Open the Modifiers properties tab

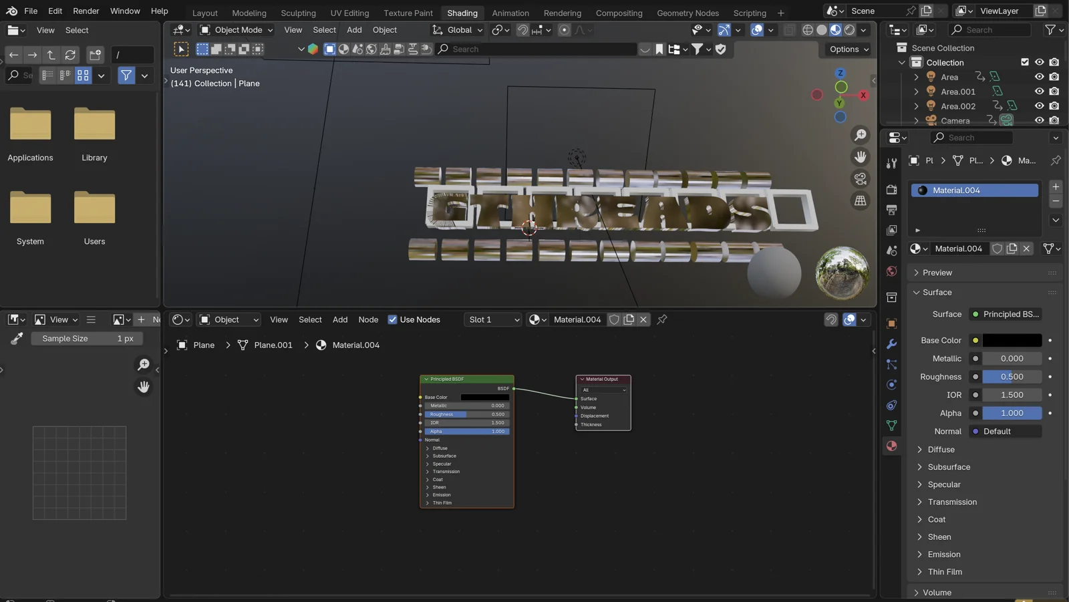[x=891, y=344]
